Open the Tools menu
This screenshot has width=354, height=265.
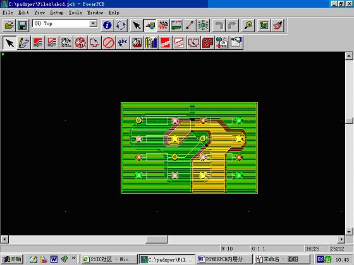(x=75, y=13)
